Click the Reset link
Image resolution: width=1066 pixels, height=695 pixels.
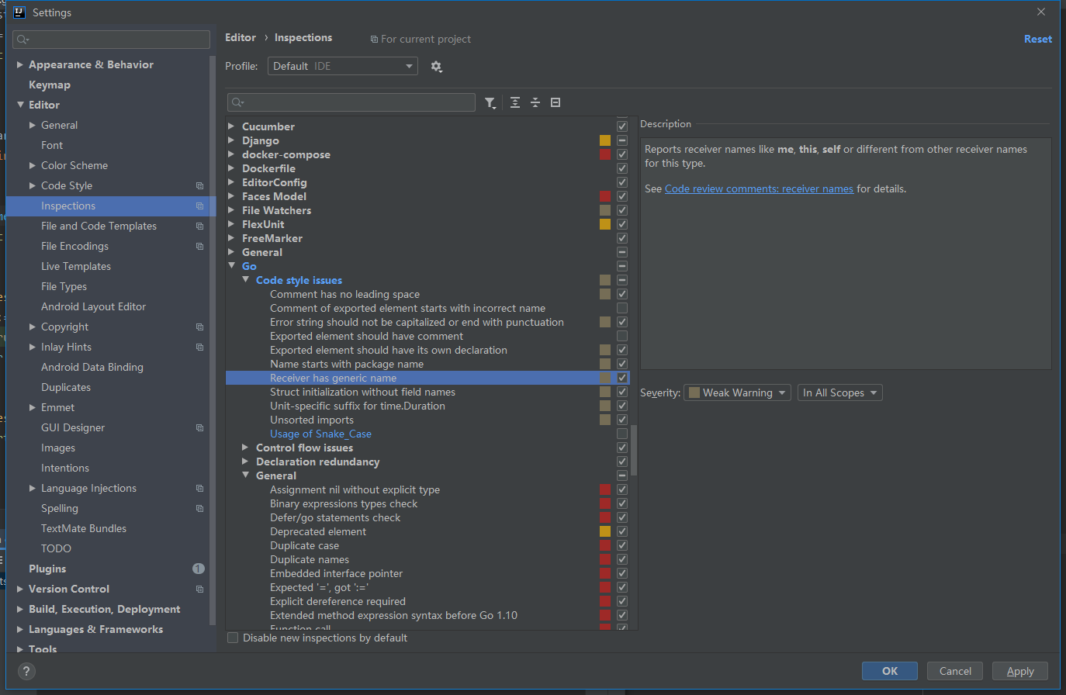pyautogui.click(x=1038, y=39)
